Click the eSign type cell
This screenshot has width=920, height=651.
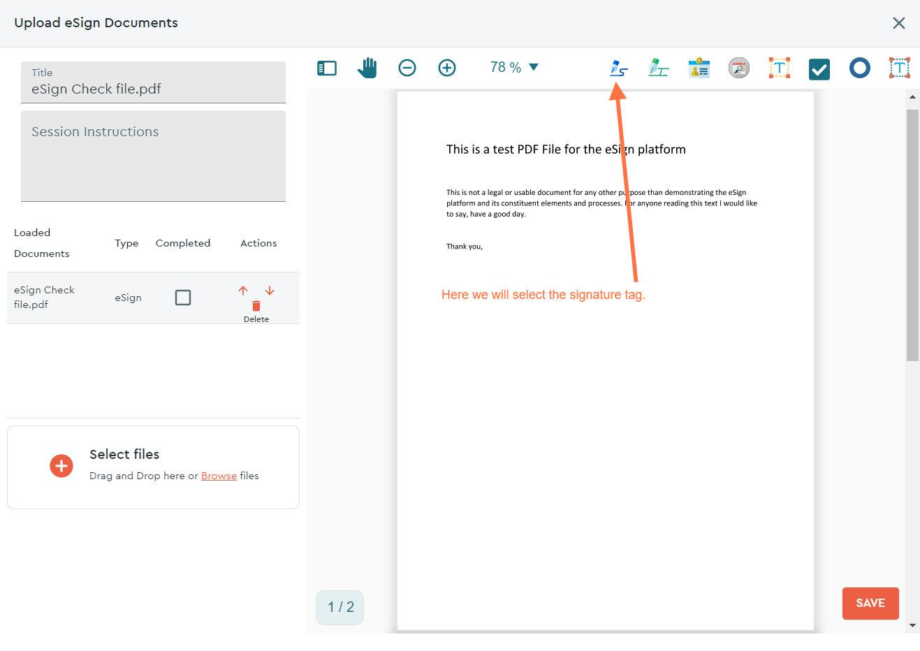[x=129, y=298]
